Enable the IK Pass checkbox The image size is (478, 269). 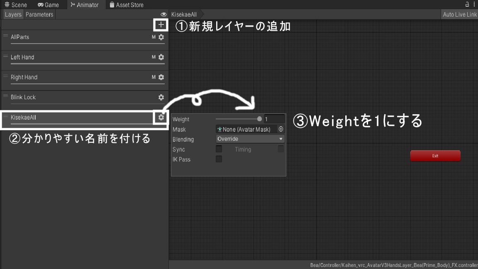219,159
